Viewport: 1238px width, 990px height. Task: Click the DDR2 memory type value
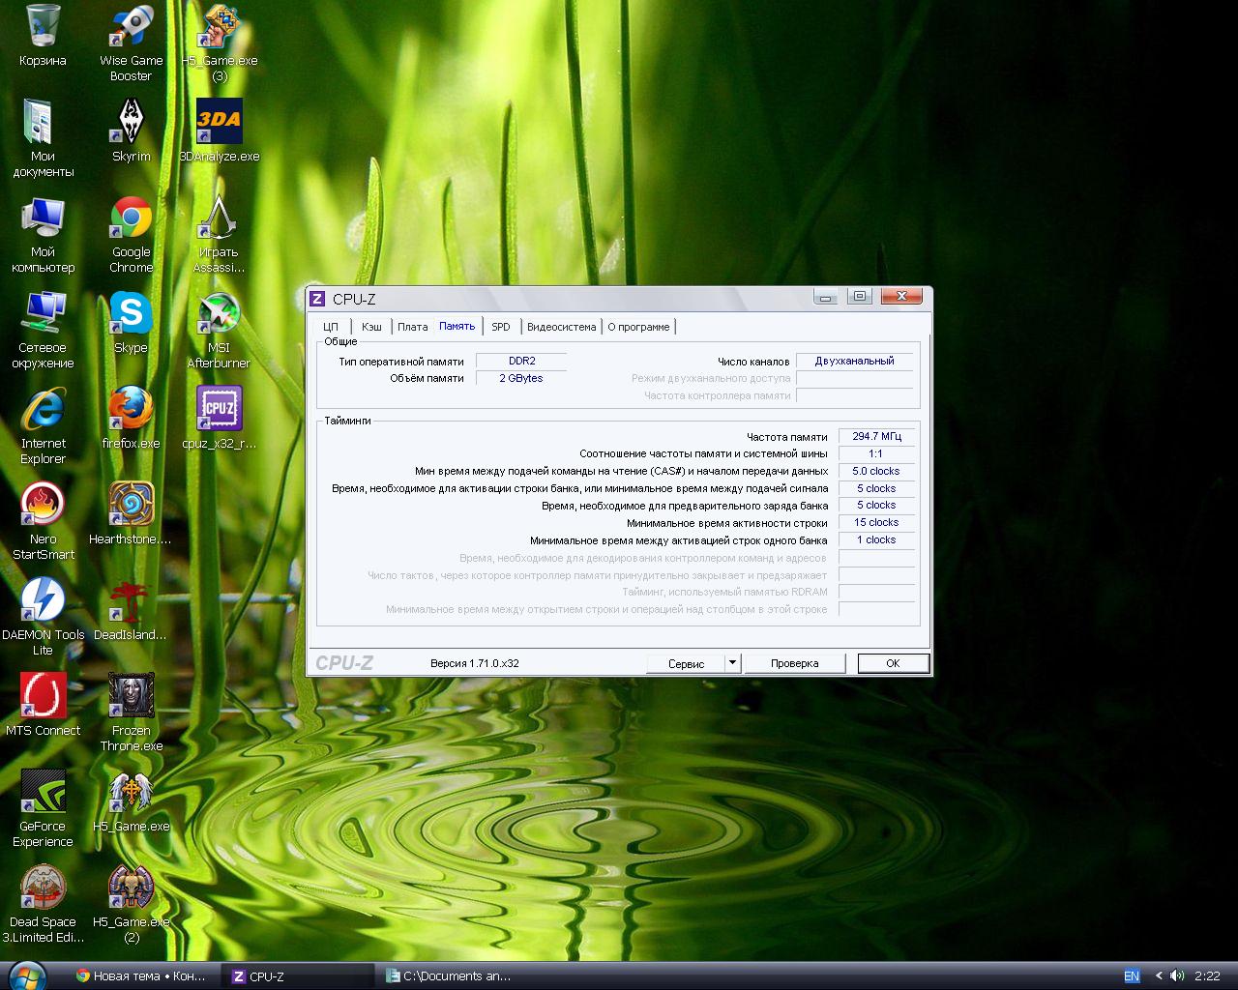coord(521,361)
